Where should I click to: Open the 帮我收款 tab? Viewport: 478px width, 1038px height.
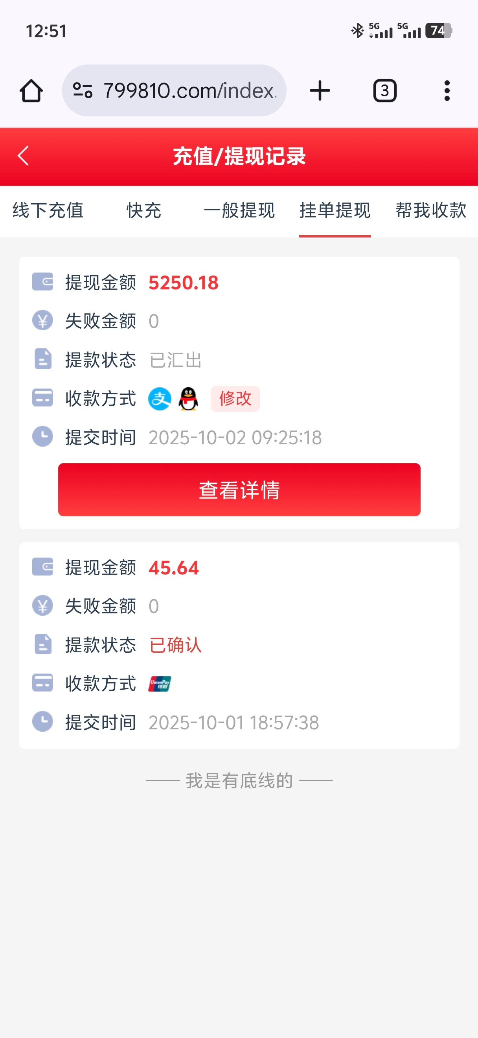pyautogui.click(x=430, y=210)
